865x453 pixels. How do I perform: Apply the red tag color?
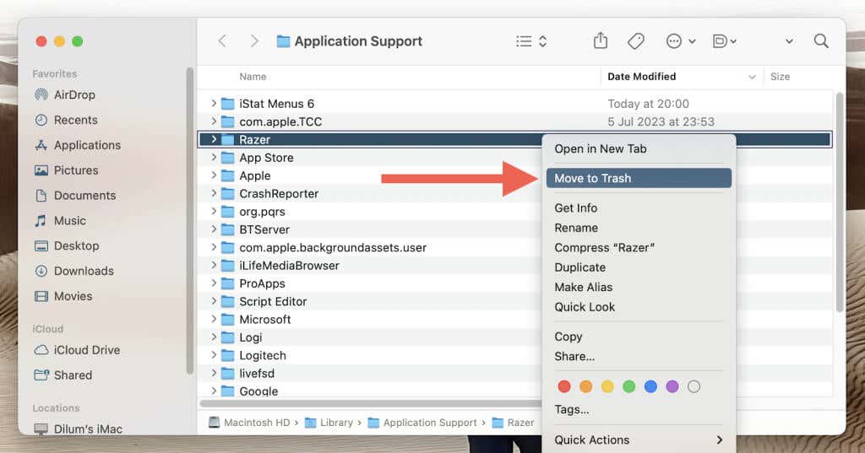[563, 386]
